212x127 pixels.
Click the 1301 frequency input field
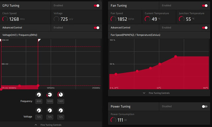pyautogui.click(x=61, y=101)
